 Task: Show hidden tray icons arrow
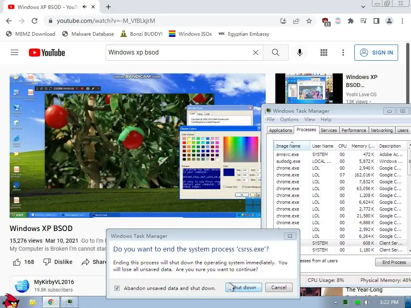point(336,302)
